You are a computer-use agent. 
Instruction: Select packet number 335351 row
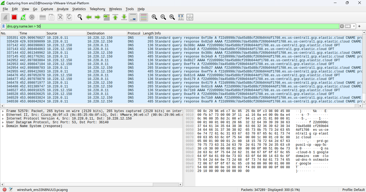click(181, 38)
